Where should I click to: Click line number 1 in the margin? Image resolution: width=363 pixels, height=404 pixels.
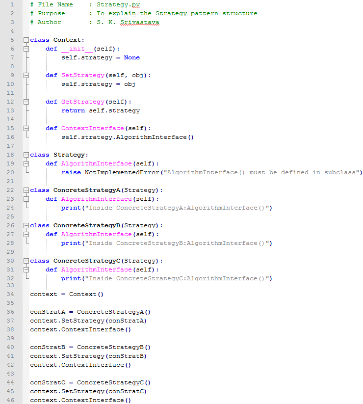(12, 4)
